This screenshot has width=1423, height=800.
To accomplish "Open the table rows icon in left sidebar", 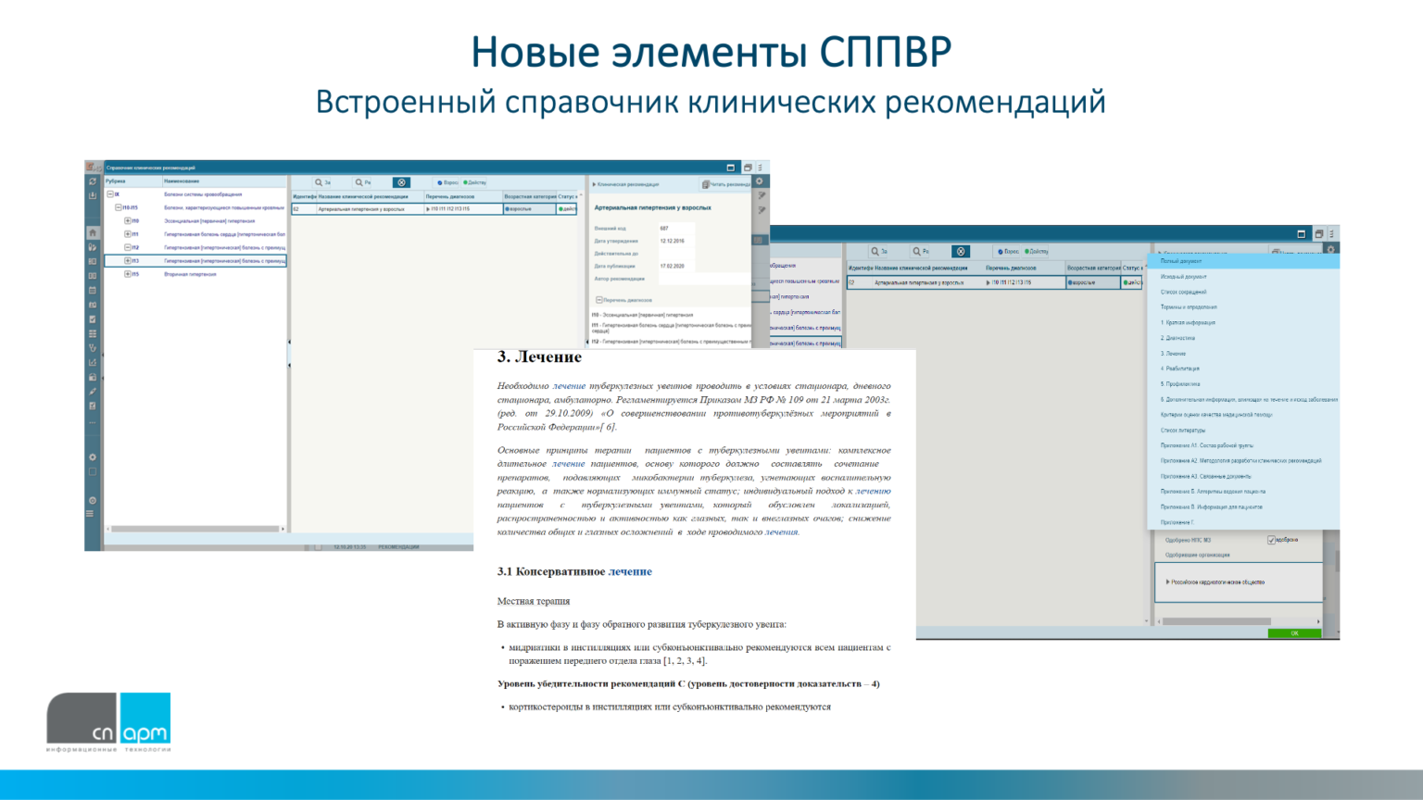I will coord(93,333).
